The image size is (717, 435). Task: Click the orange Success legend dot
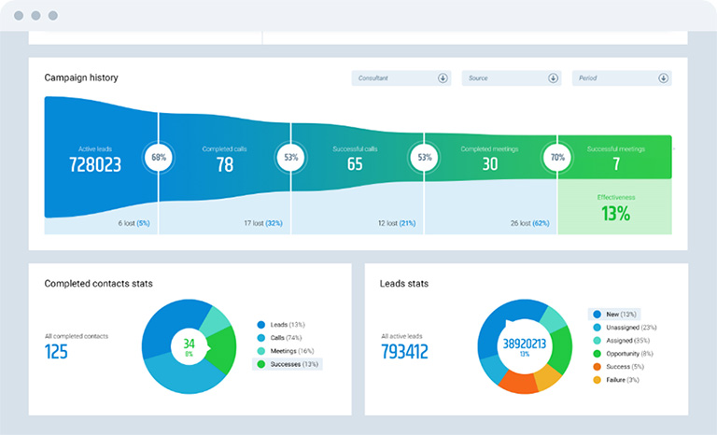(x=595, y=367)
